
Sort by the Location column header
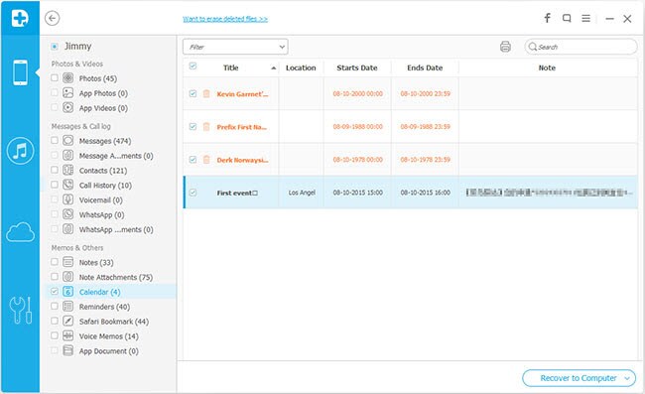301,67
